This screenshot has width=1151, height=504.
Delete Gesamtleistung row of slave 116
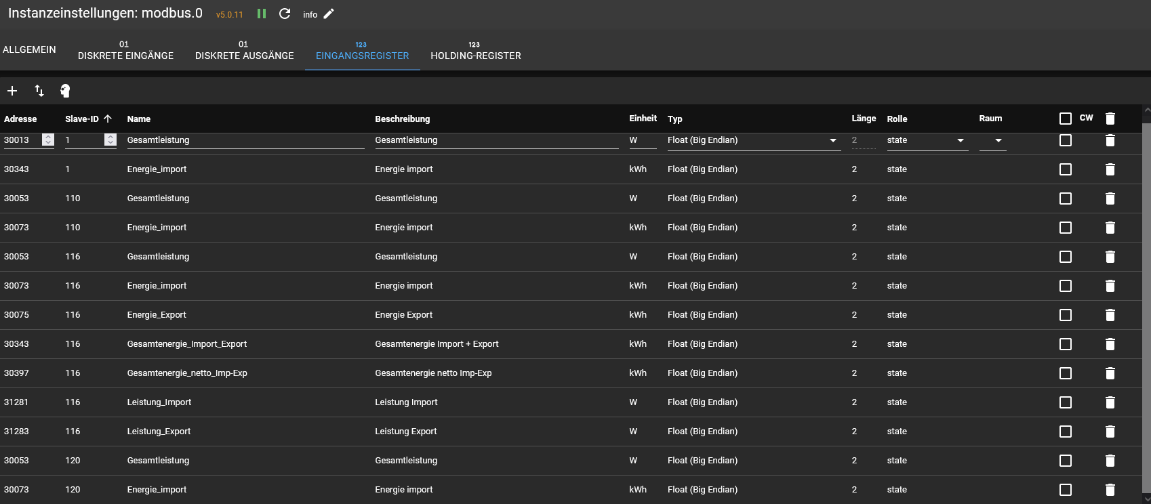coord(1110,257)
